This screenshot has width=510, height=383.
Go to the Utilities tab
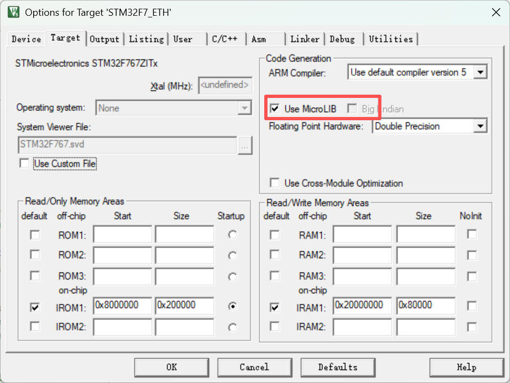(x=391, y=39)
